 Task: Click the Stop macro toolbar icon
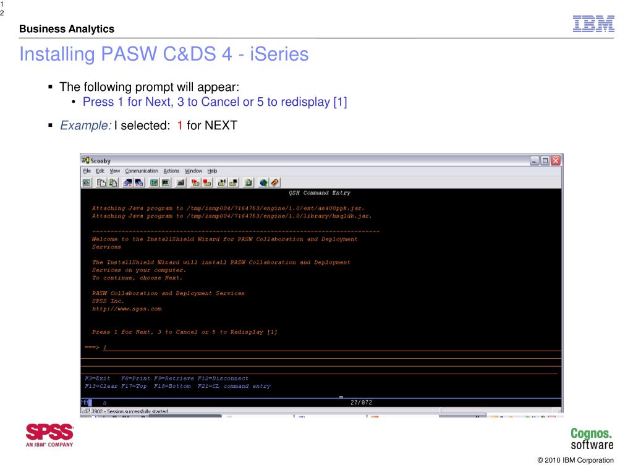point(207,182)
